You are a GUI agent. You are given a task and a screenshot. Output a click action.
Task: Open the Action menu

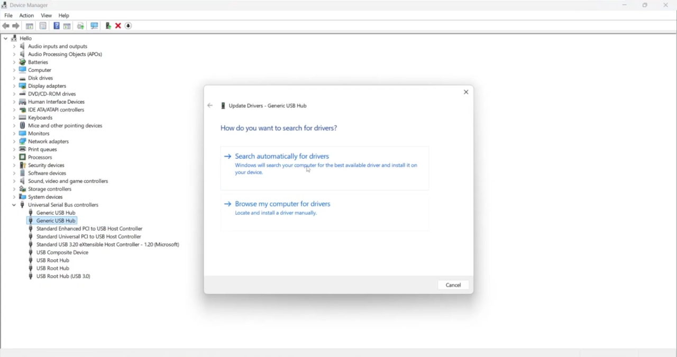[x=26, y=15]
